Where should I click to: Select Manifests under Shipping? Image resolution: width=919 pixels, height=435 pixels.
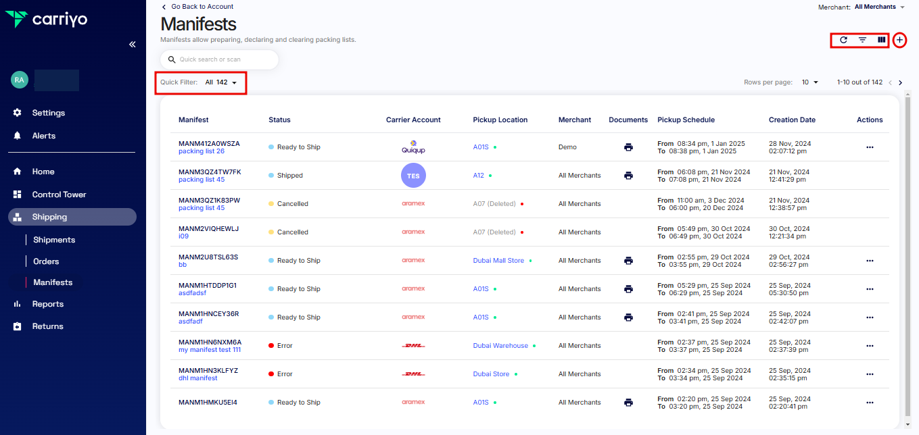[53, 282]
